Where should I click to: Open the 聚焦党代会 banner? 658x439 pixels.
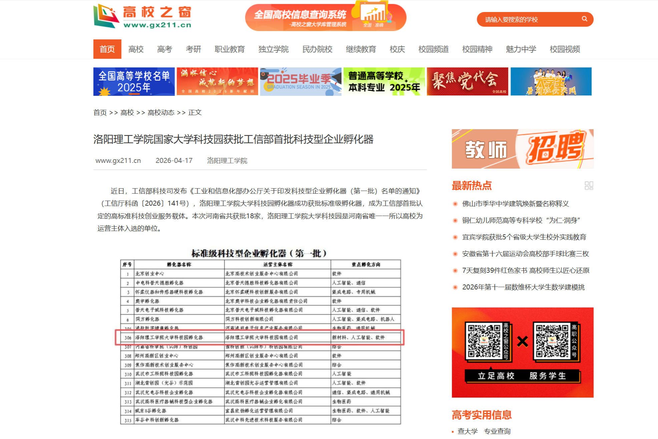pyautogui.click(x=467, y=81)
